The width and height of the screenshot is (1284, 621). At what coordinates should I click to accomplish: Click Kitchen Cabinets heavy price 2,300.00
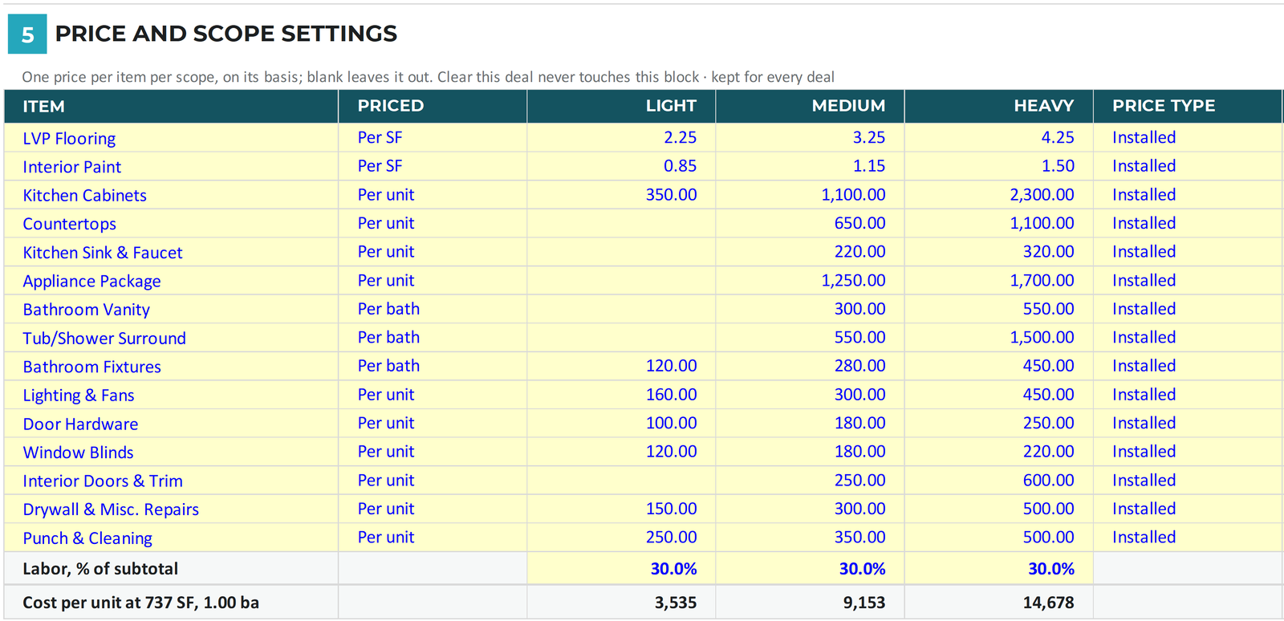click(998, 195)
